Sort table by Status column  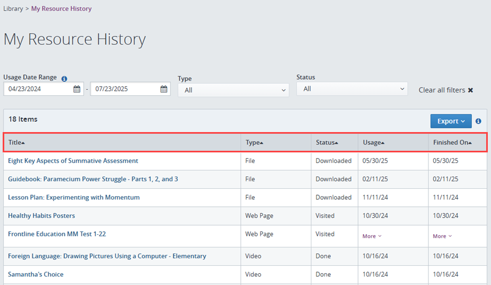[326, 142]
